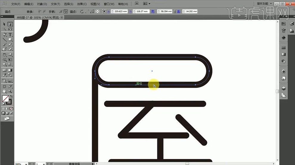Image resolution: width=295 pixels, height=165 pixels.
Task: Open the 文件(F) menu
Action: point(16,4)
